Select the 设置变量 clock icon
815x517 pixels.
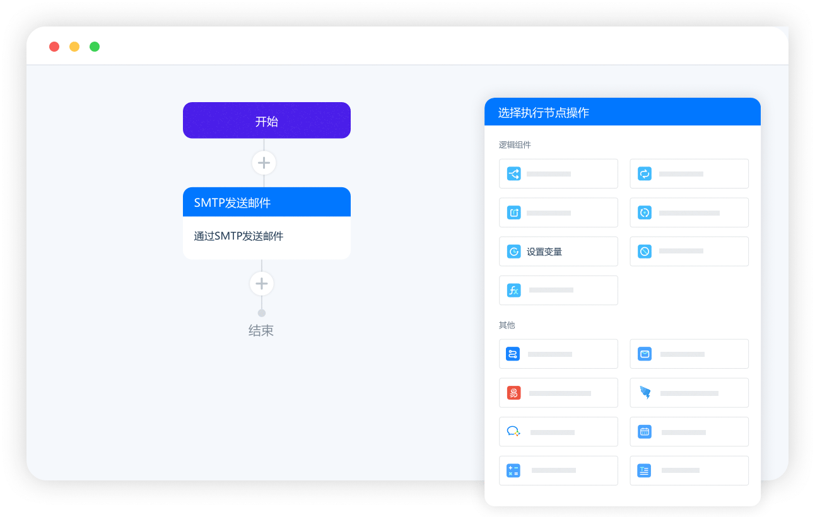[x=513, y=251]
